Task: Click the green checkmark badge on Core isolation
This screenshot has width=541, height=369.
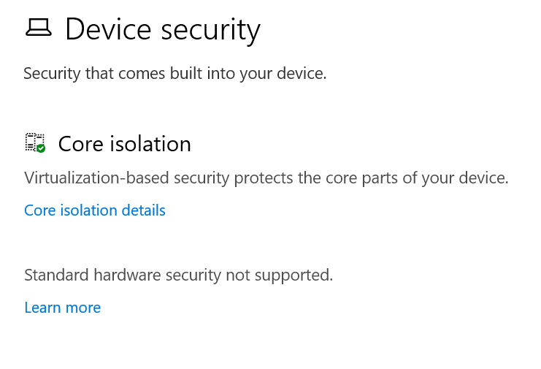Action: tap(41, 148)
